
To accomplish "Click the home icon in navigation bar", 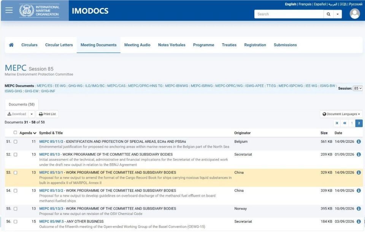I will tap(11, 45).
